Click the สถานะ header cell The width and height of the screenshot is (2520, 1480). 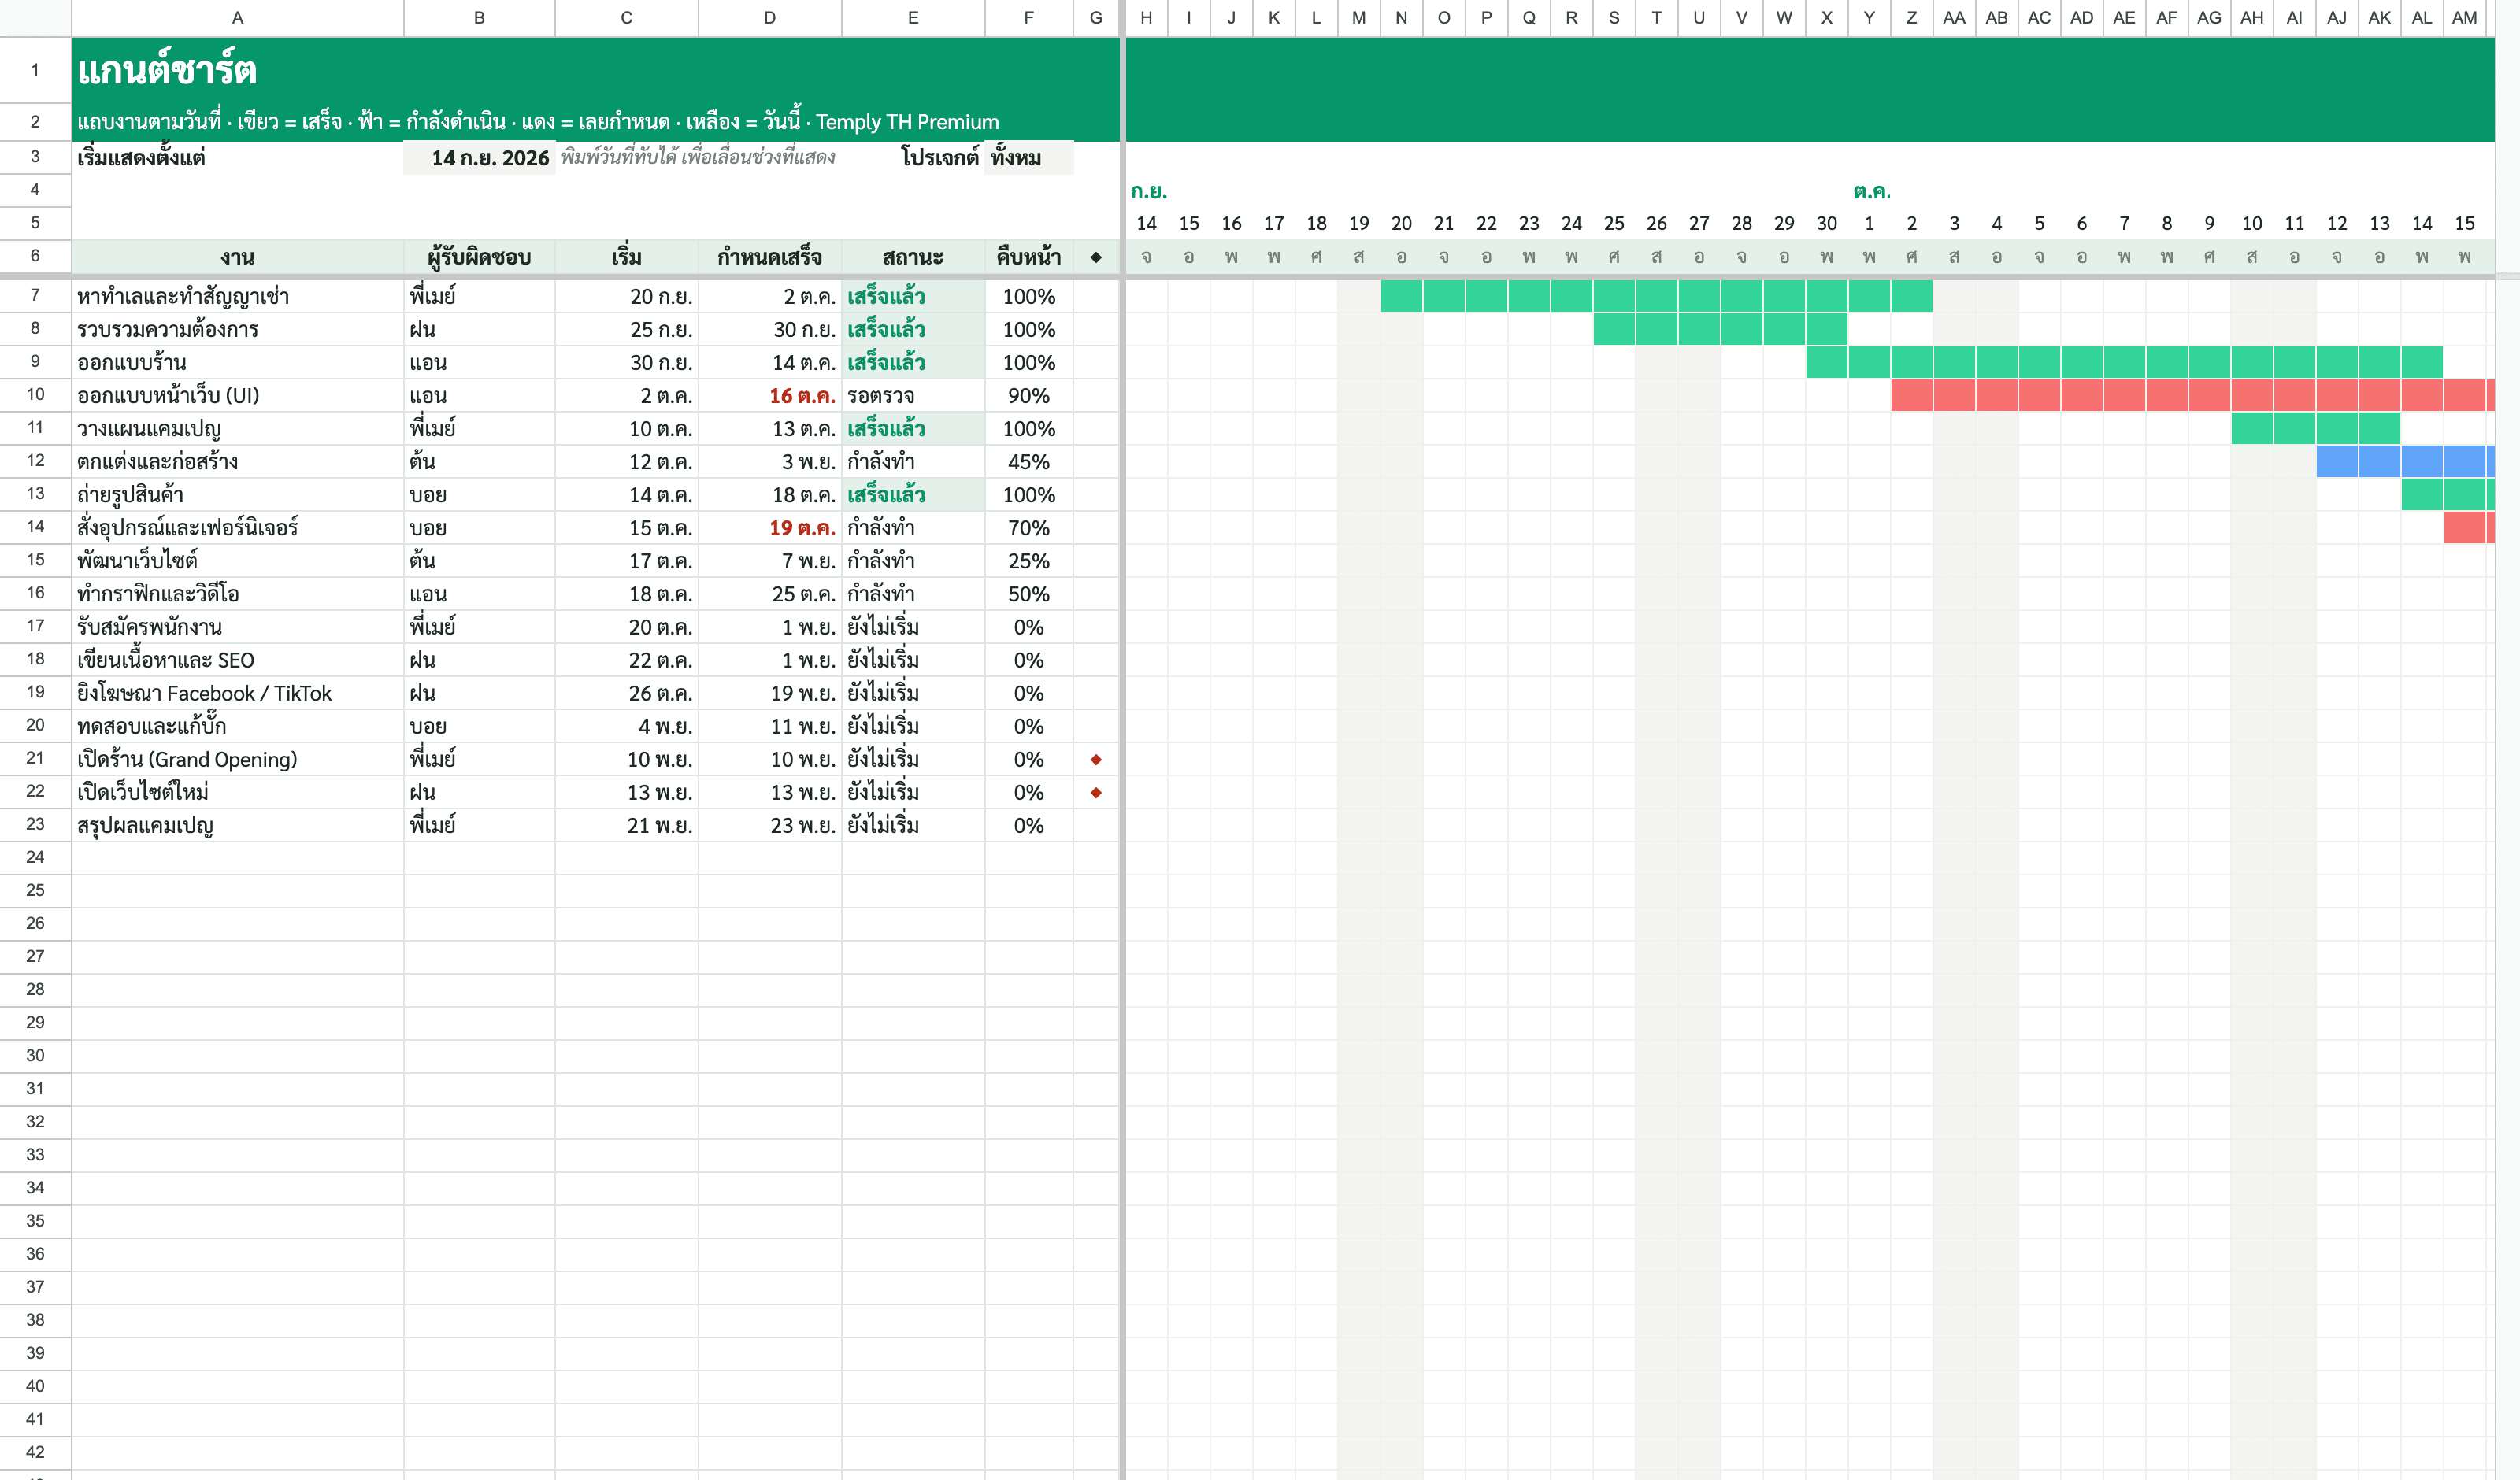coord(913,257)
